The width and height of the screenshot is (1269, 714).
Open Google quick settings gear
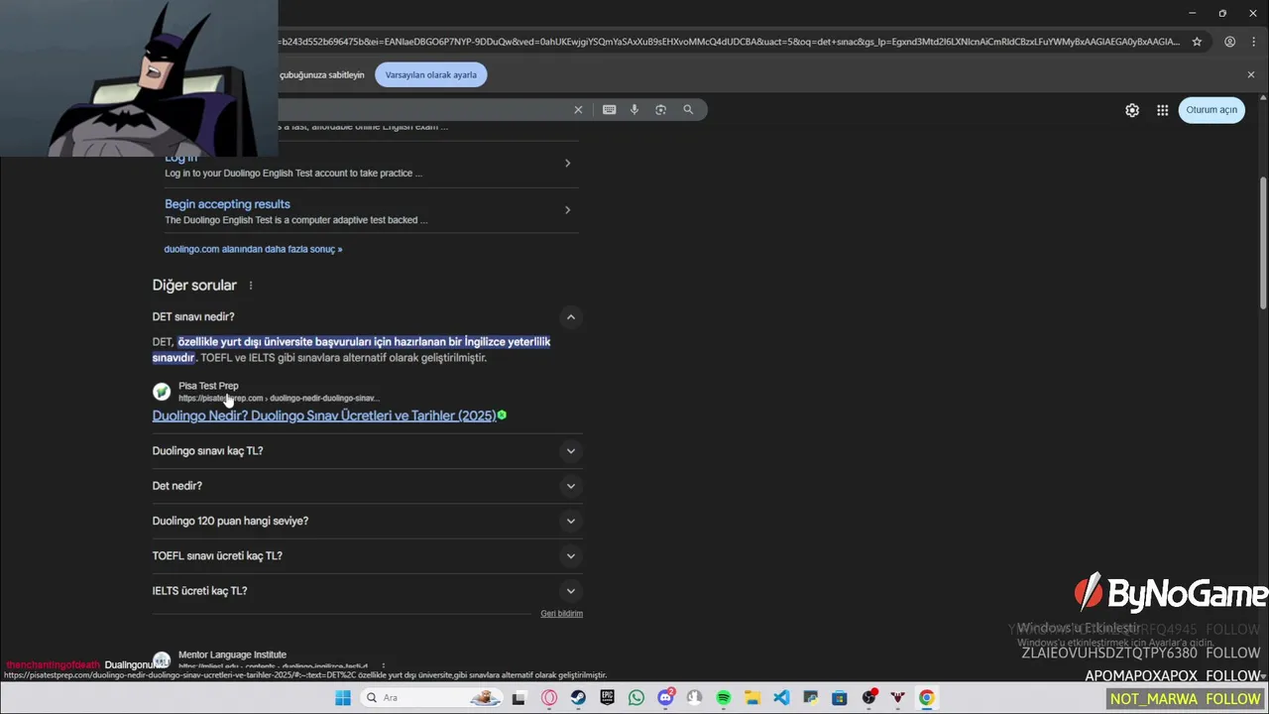pos(1132,110)
